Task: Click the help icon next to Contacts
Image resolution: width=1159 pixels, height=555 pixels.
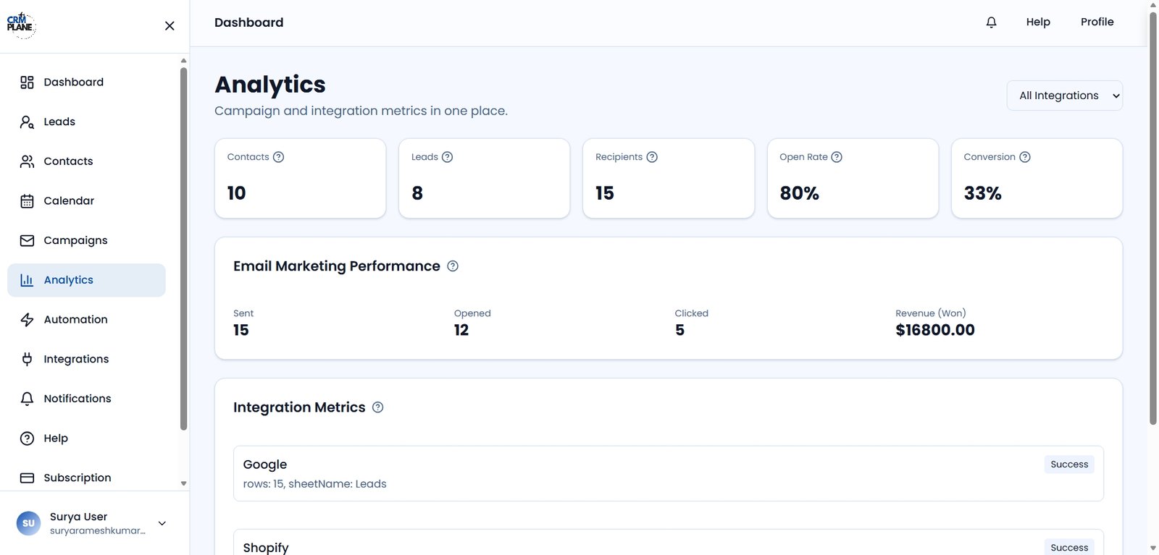Action: 278,157
